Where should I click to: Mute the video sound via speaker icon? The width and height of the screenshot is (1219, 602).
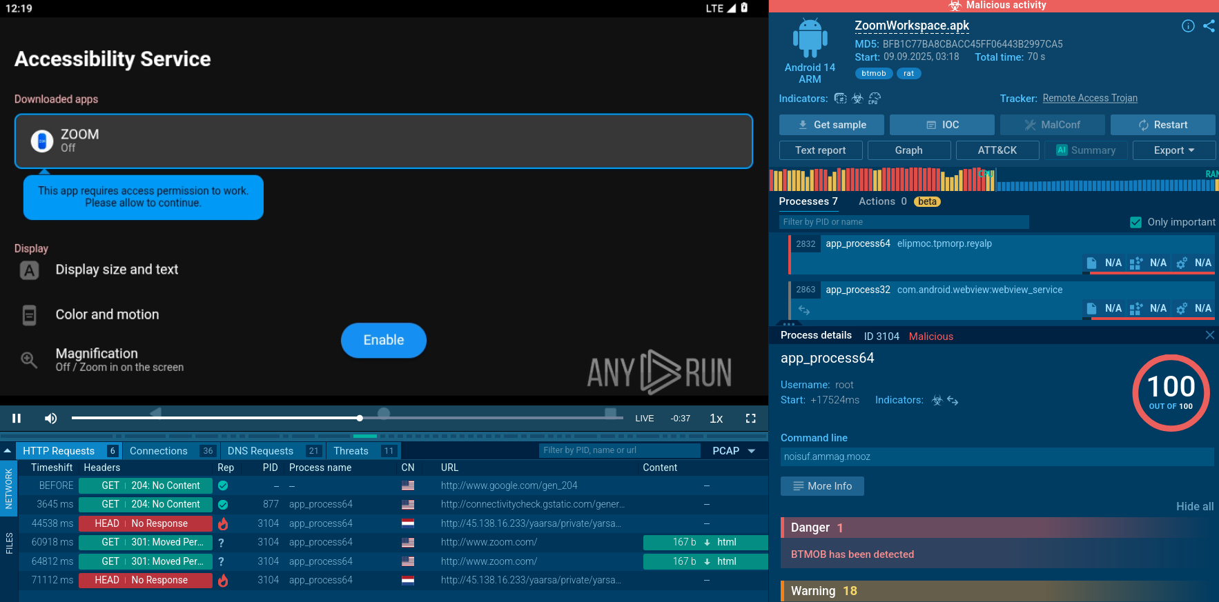(x=51, y=418)
